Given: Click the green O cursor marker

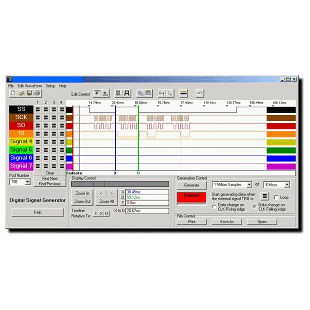Looking at the screenshot, I should click(x=138, y=173).
